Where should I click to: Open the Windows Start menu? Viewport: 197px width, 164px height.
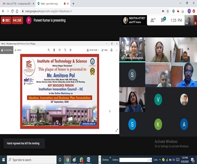coord(3,160)
